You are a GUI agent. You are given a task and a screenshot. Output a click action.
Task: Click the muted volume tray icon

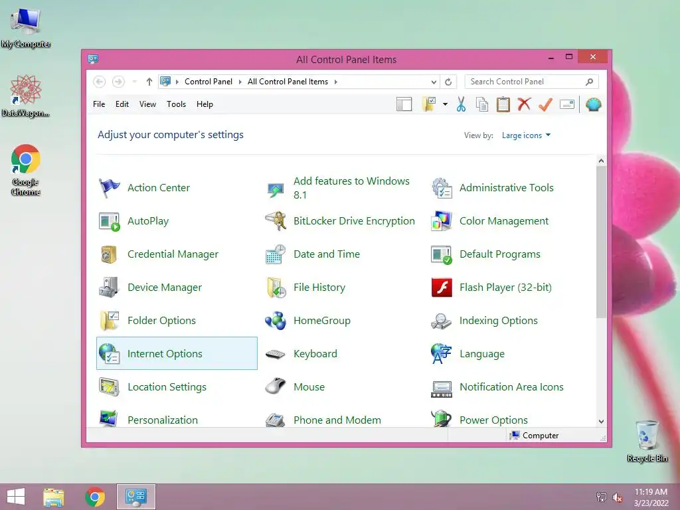[x=618, y=497]
